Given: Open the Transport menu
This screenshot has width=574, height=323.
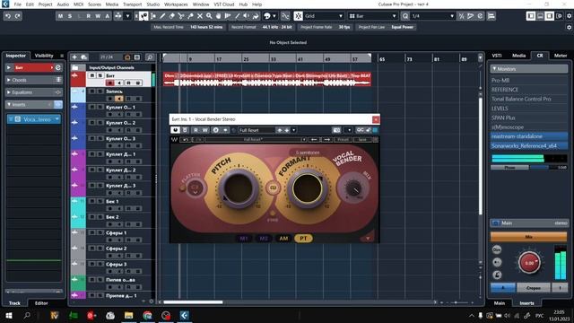Looking at the screenshot, I should (x=132, y=4).
